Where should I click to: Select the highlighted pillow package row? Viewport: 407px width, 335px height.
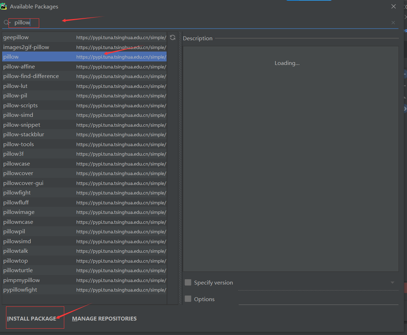click(84, 57)
